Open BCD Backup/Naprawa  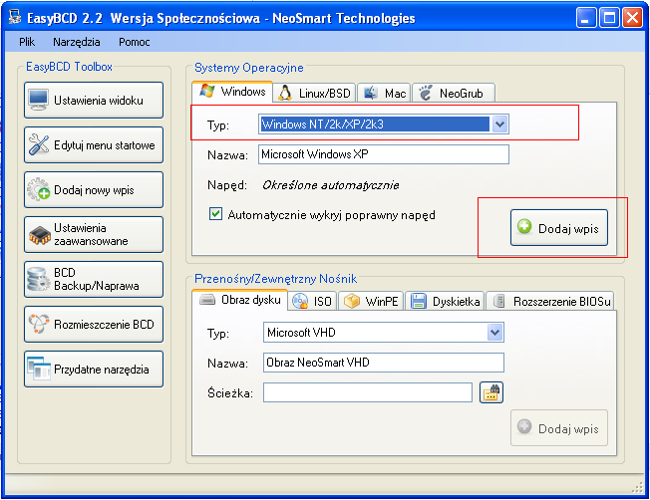94,279
